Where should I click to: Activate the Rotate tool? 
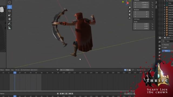[x=9, y=11]
